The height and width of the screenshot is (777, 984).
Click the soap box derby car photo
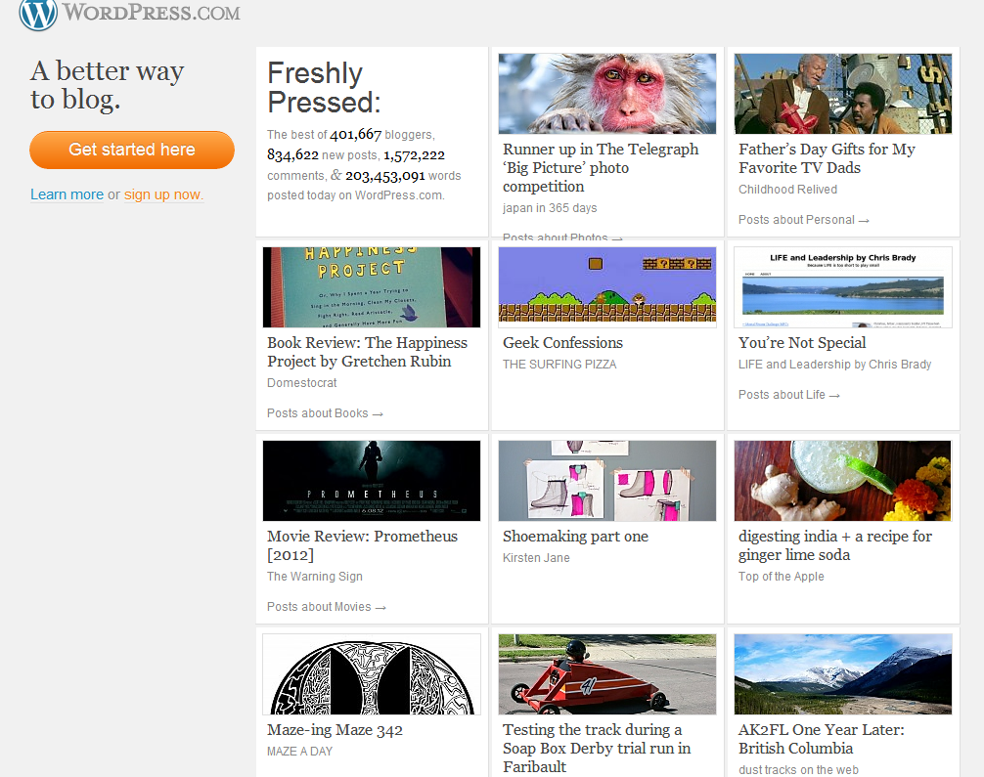(x=606, y=674)
